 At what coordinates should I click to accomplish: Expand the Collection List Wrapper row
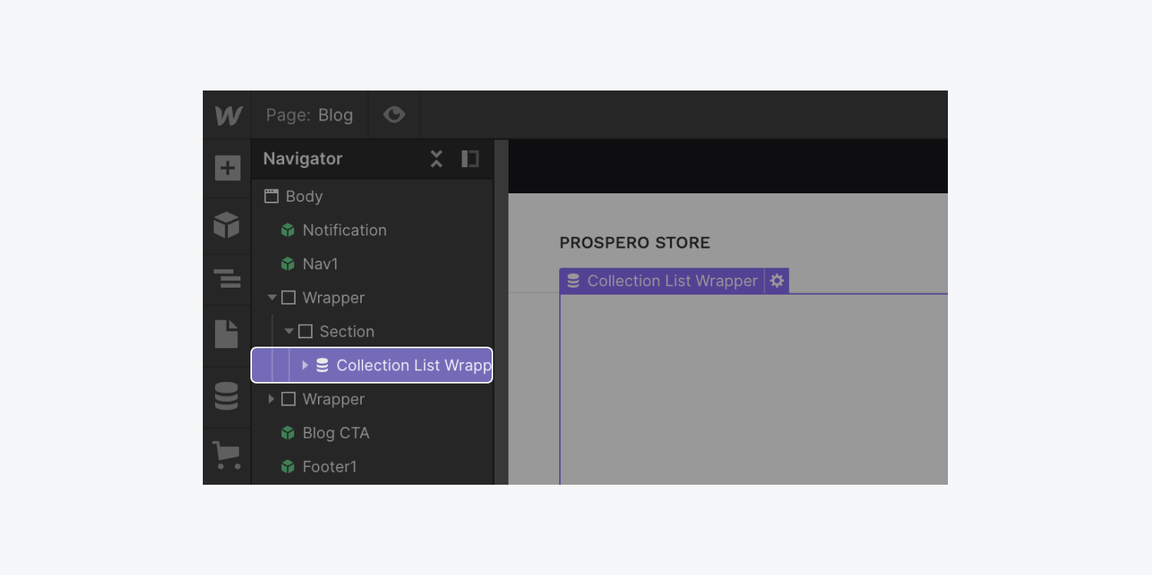point(305,365)
